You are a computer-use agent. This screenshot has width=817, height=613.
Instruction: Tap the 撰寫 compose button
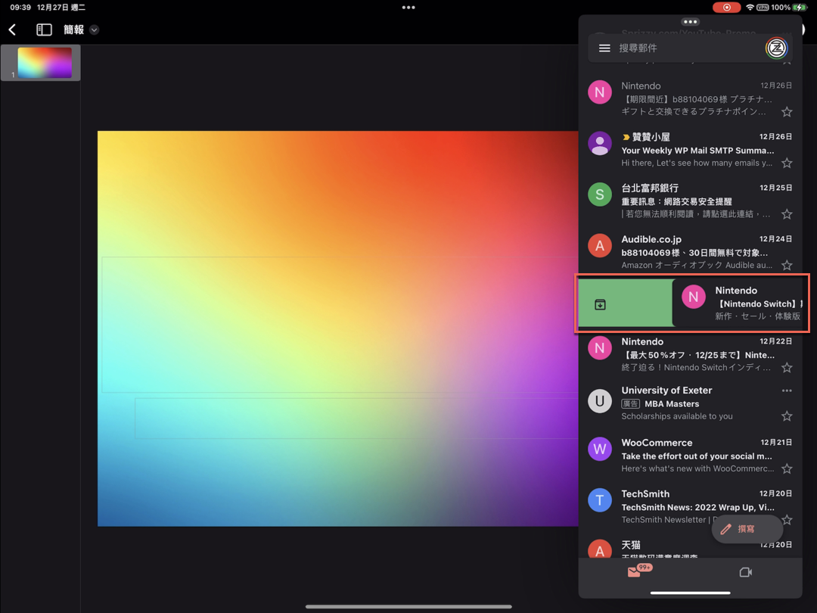747,529
